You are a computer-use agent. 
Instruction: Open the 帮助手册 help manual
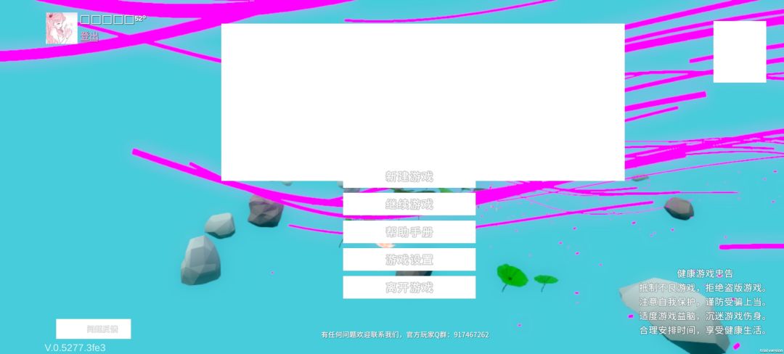coord(409,232)
